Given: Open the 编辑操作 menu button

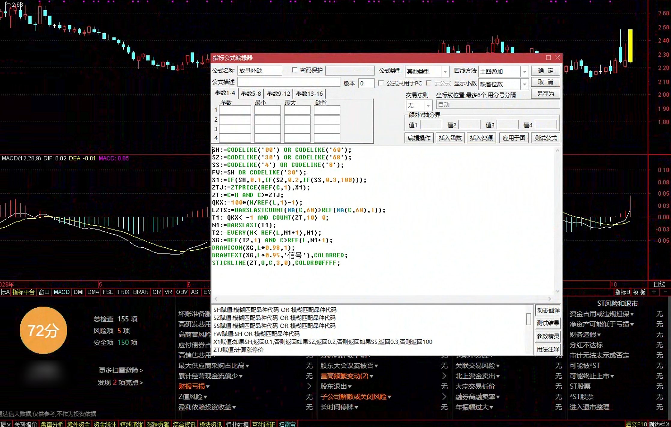Looking at the screenshot, I should click(419, 138).
